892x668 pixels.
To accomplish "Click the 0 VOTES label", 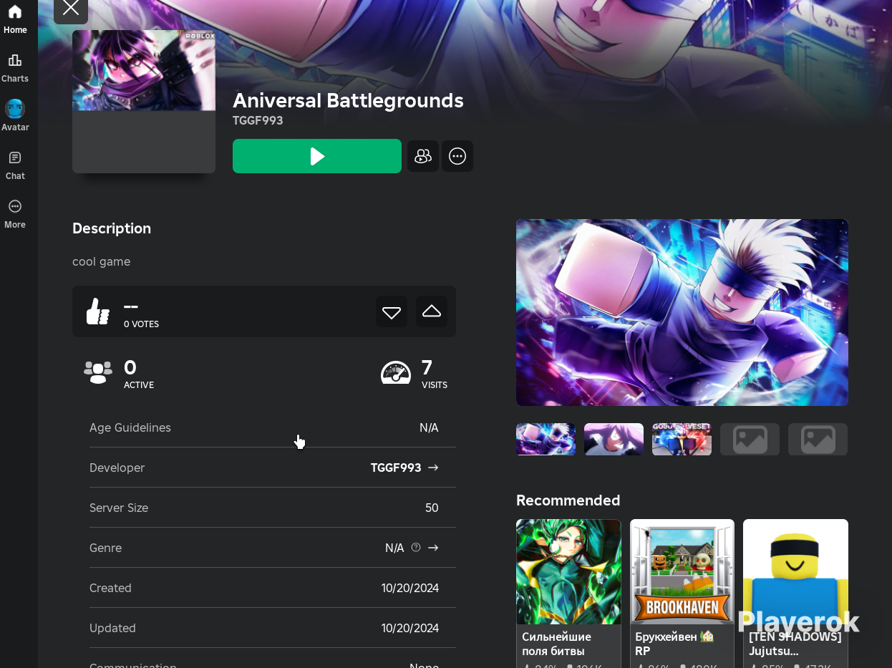I will pyautogui.click(x=141, y=324).
